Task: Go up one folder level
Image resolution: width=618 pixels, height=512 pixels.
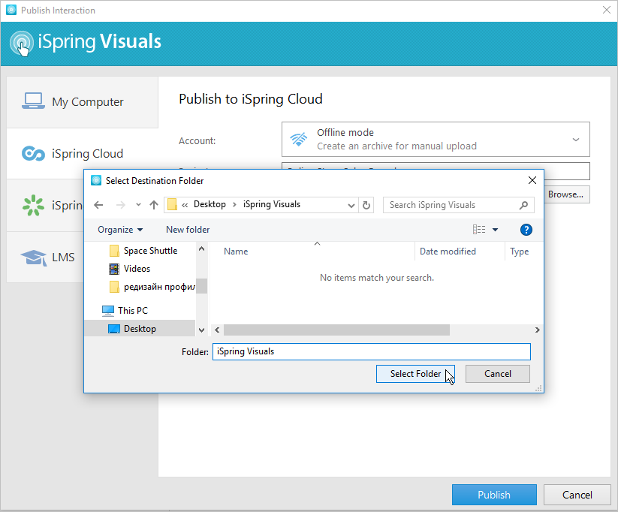Action: (154, 205)
